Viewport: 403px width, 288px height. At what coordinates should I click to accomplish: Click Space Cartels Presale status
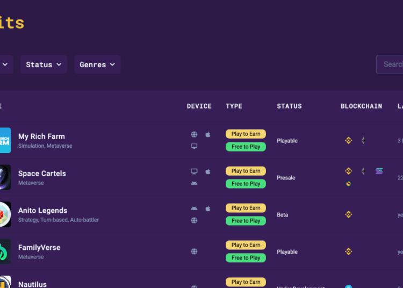[286, 178]
